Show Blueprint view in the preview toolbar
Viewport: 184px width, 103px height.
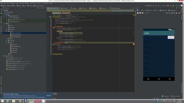(140, 13)
